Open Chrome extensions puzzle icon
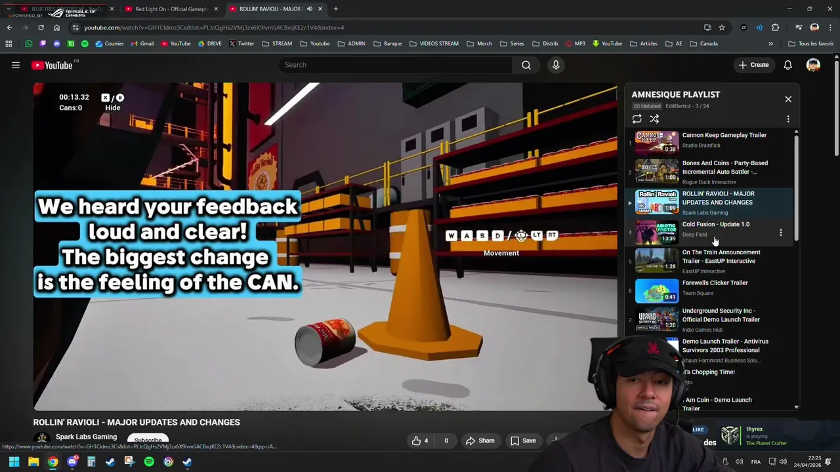 (775, 28)
